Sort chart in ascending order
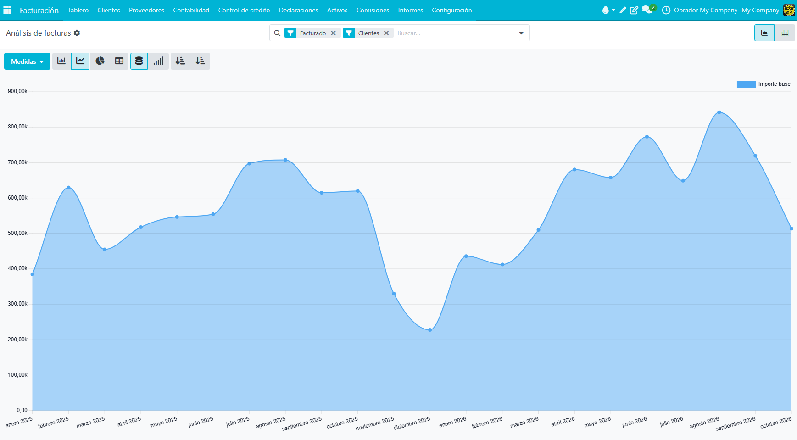This screenshot has width=797, height=440. 200,61
